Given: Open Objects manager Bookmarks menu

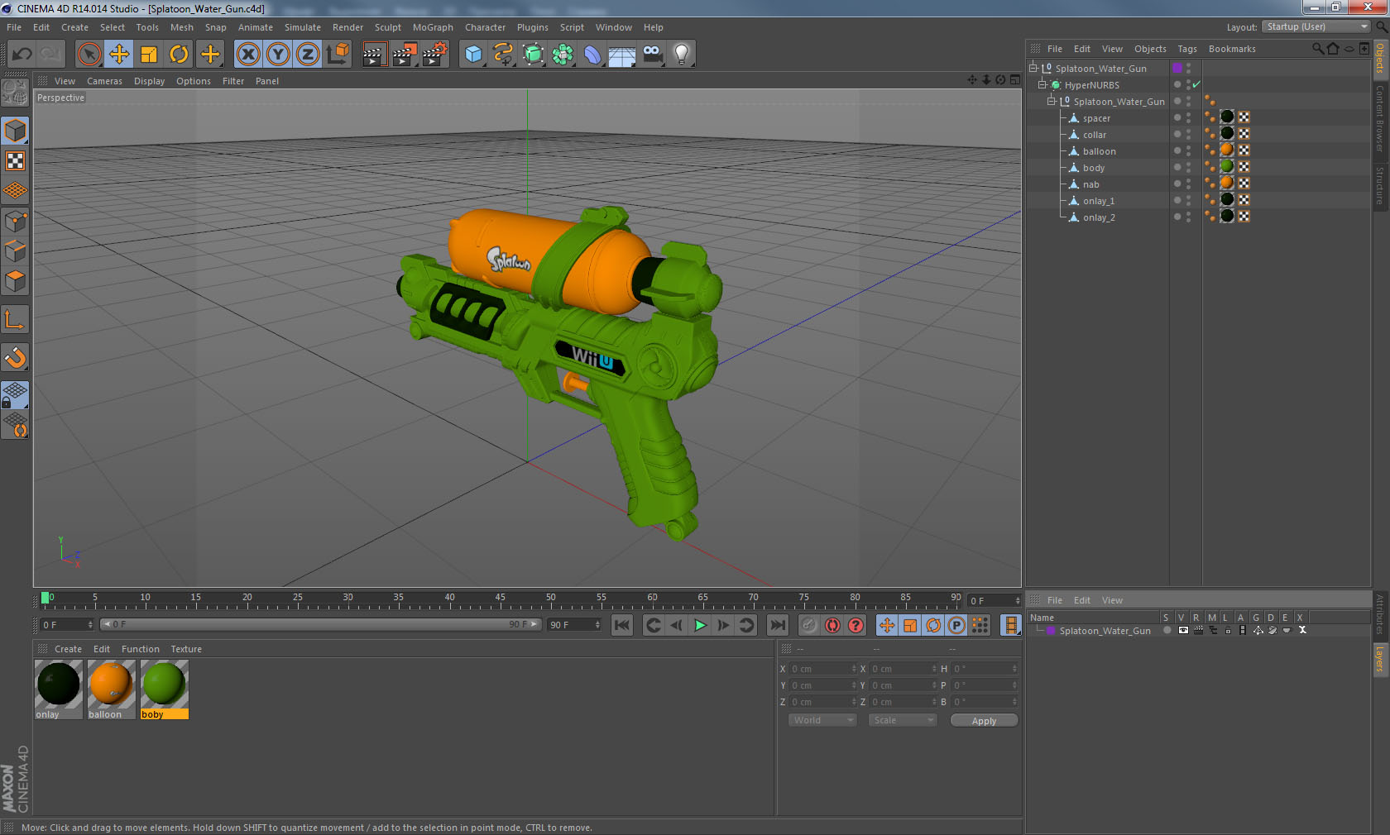Looking at the screenshot, I should point(1232,49).
